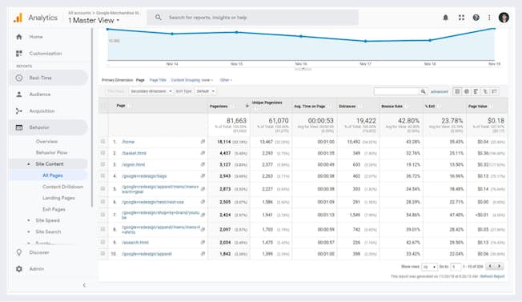Viewport: 522px width, 302px height.
Task: Switch to the Data table view icon
Action: [457, 91]
